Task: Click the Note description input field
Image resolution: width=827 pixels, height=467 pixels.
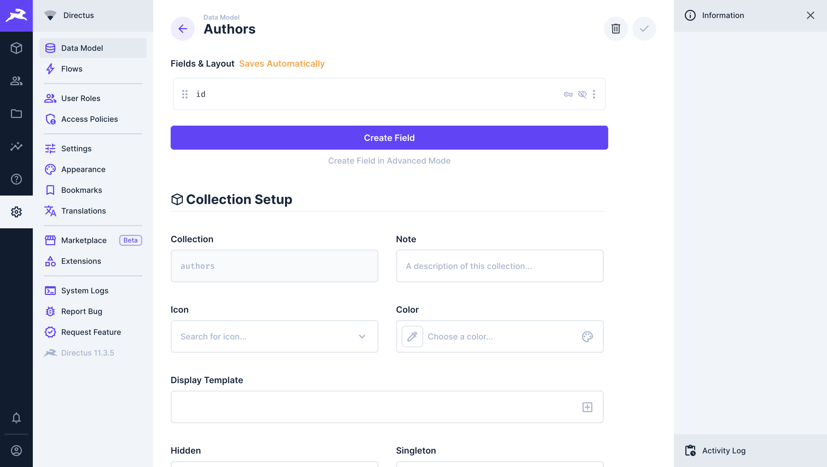Action: 499,266
